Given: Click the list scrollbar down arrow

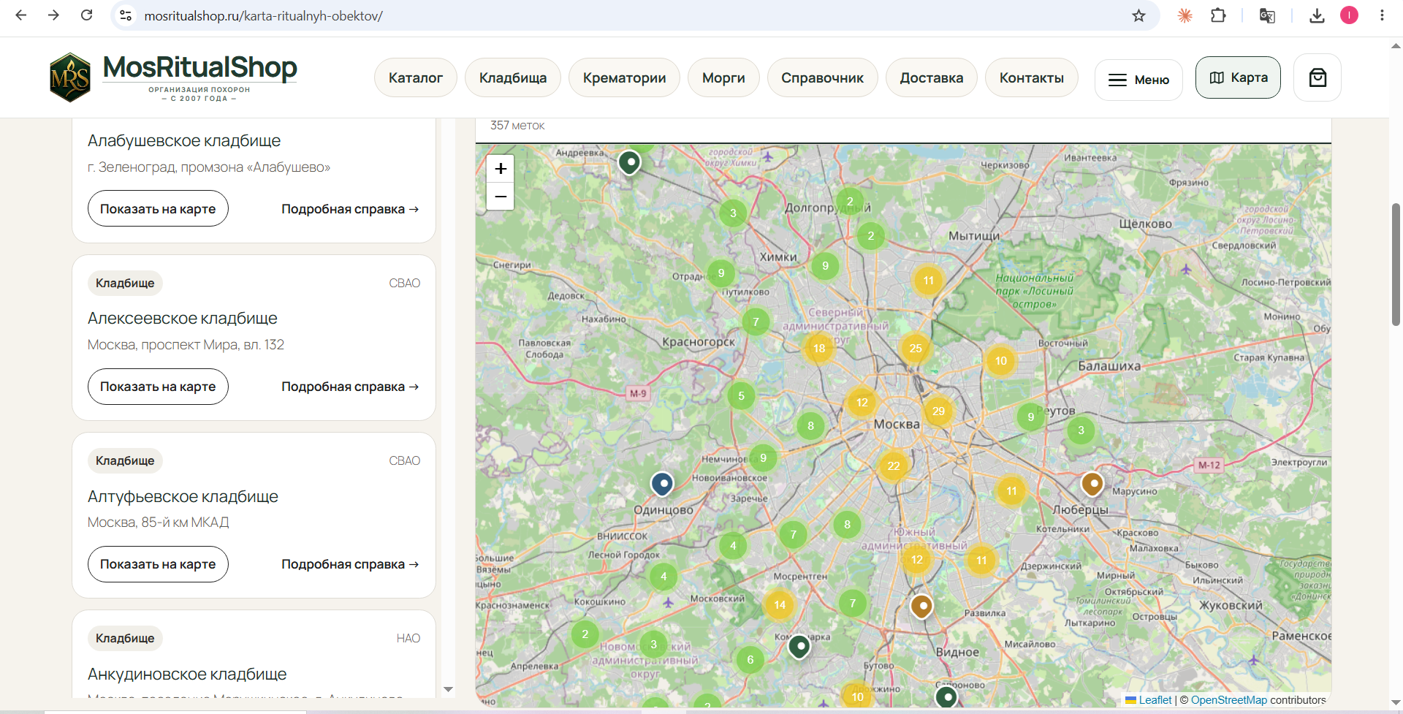Looking at the screenshot, I should pos(448,689).
